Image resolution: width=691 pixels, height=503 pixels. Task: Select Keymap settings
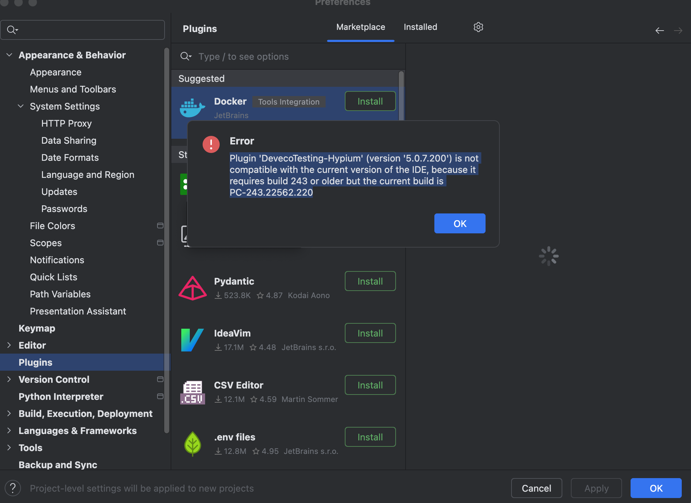coord(37,328)
